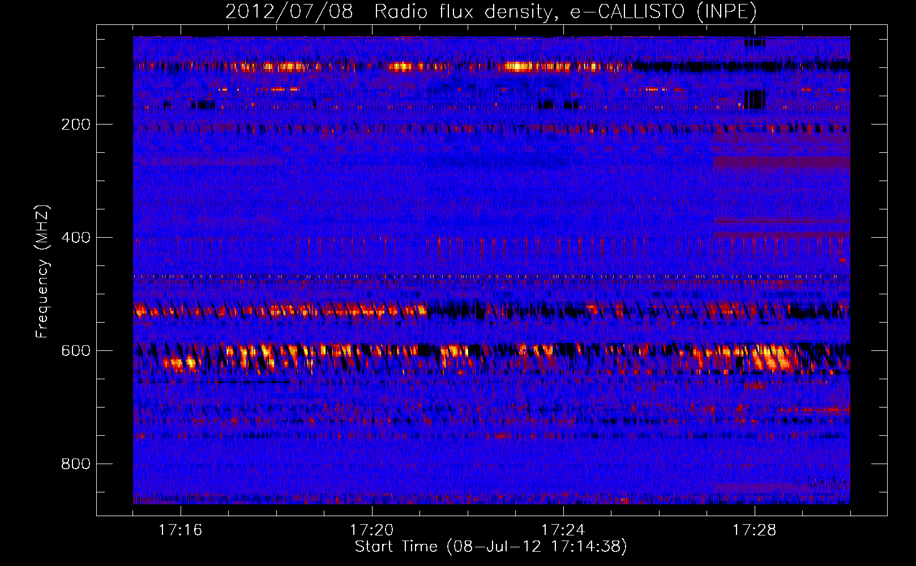Click the 17:28 time tick label

pyautogui.click(x=755, y=530)
